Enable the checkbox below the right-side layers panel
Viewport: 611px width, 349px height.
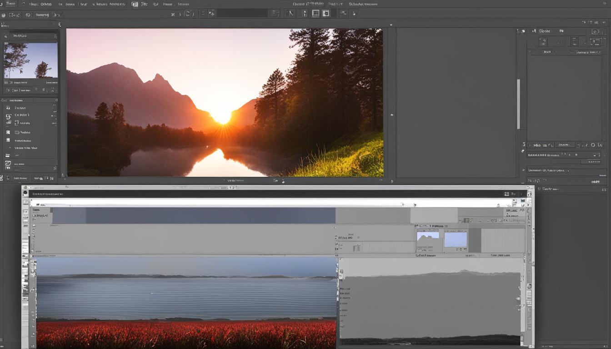click(x=539, y=189)
